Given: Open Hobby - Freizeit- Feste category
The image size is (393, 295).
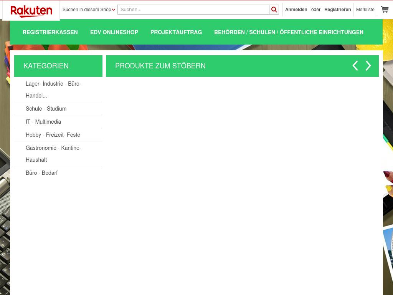Looking at the screenshot, I should tap(53, 135).
